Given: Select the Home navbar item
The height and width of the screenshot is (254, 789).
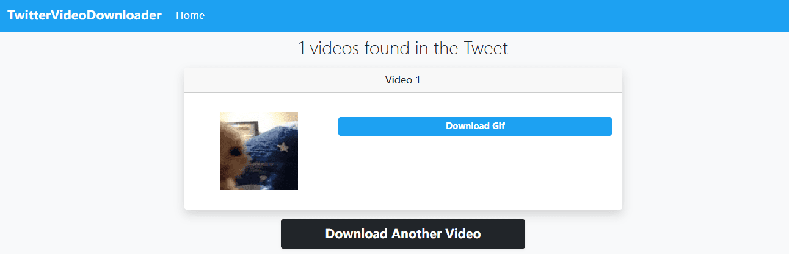Looking at the screenshot, I should pos(190,15).
